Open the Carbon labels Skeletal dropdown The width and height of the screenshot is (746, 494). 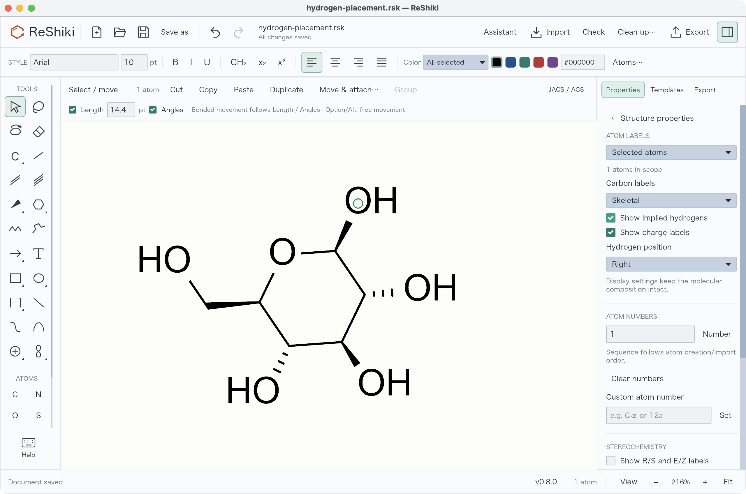(x=671, y=200)
